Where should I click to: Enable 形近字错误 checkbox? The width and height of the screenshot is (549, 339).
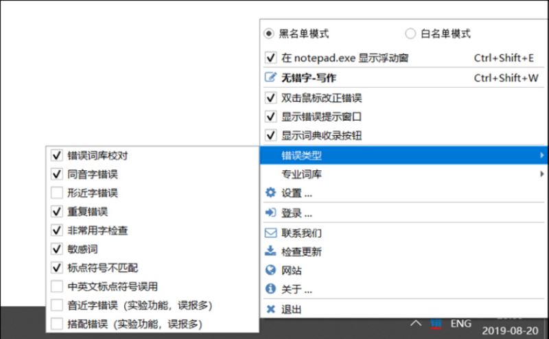tap(57, 193)
